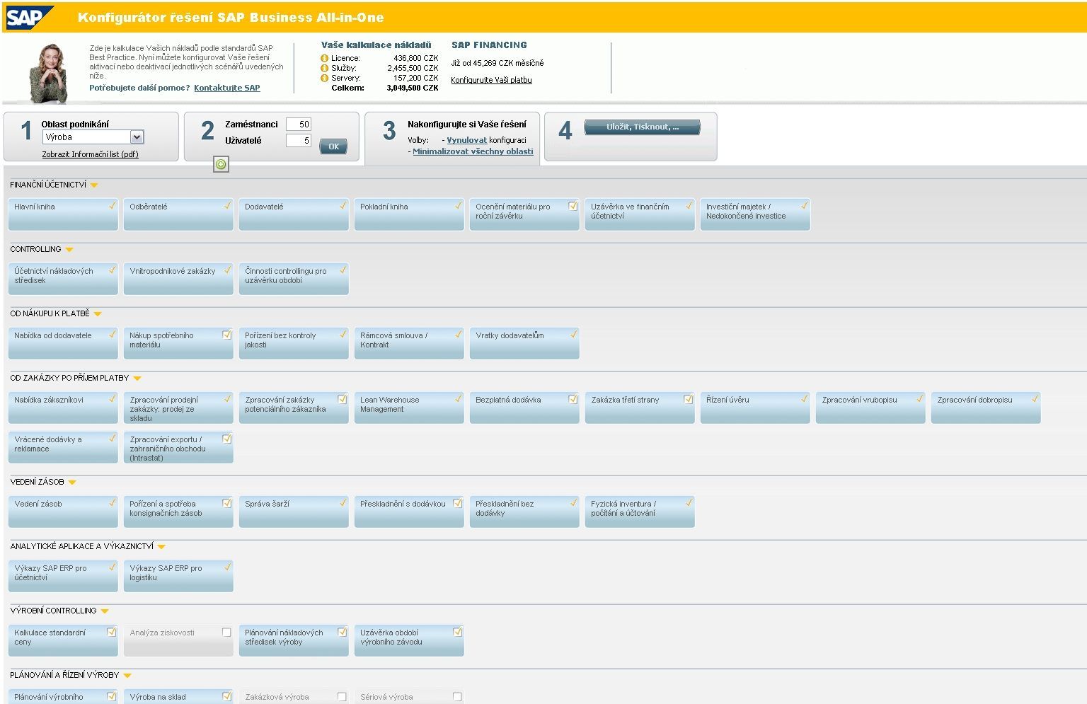Click the Uživatelé input field

299,141
